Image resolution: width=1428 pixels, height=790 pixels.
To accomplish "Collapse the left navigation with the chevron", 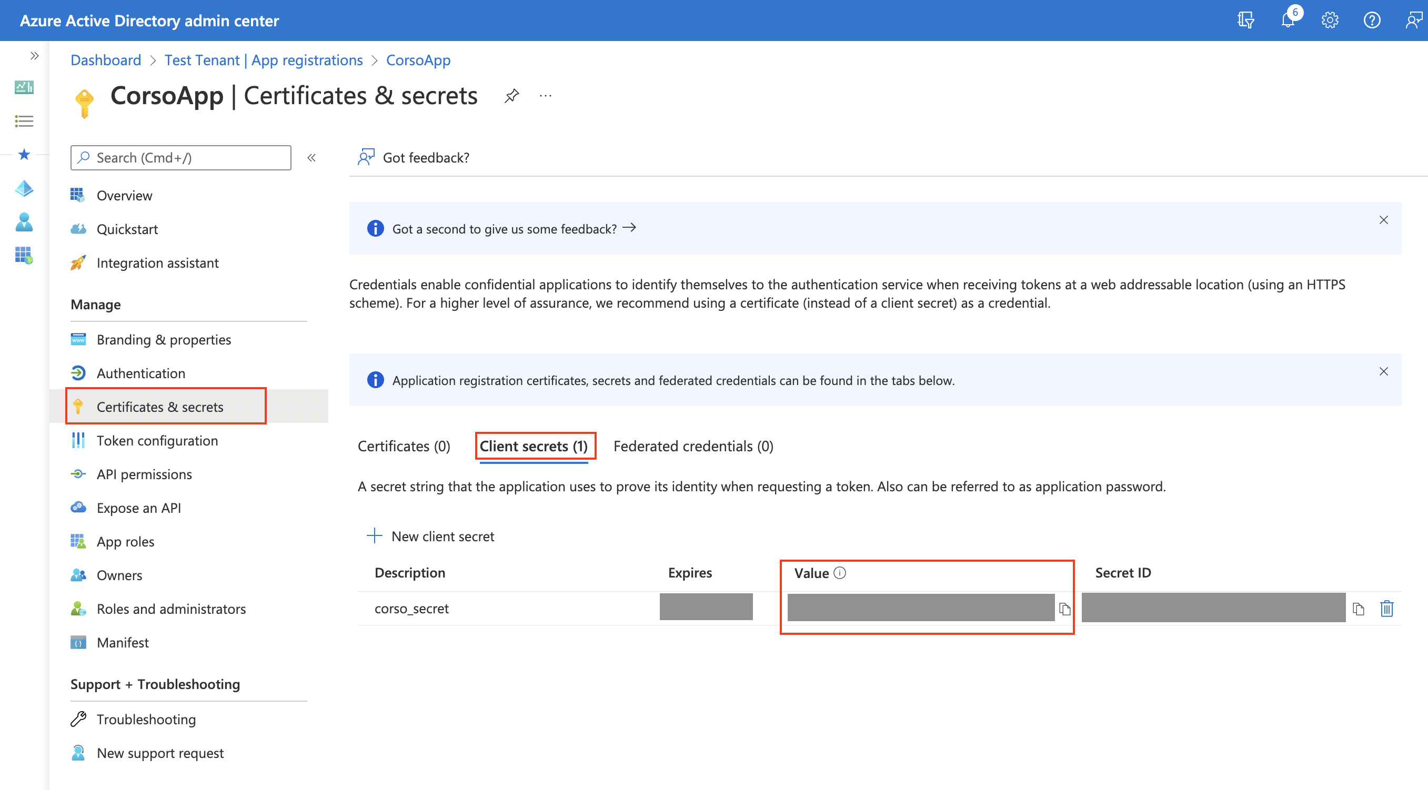I will [x=35, y=55].
